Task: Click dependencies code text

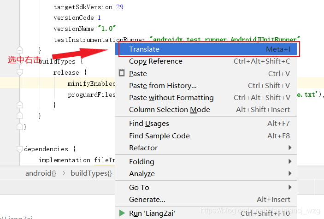Action: [46, 149]
